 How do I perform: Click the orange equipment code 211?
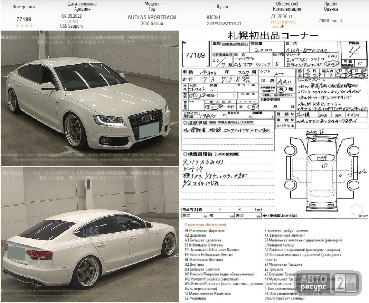tap(275, 26)
